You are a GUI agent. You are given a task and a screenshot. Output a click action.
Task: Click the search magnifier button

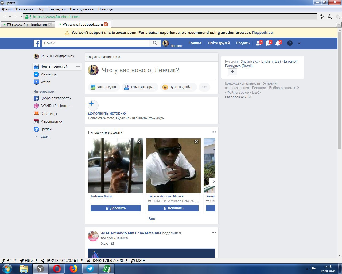click(x=155, y=43)
